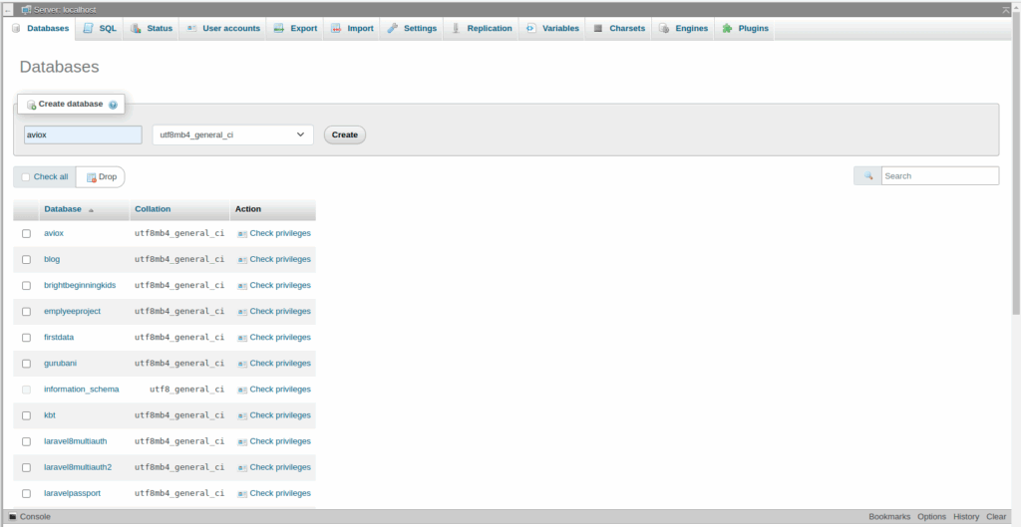Click the search magnifier icon

867,176
